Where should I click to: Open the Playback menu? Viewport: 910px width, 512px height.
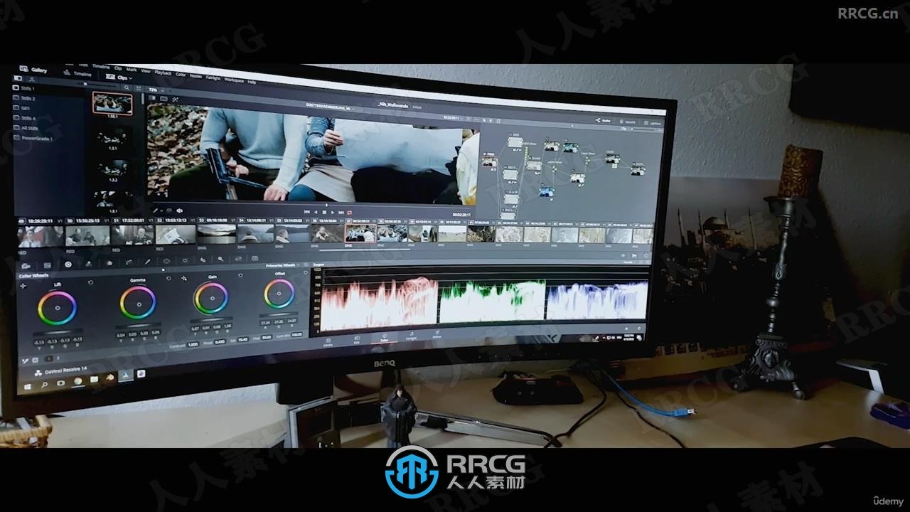[x=163, y=73]
